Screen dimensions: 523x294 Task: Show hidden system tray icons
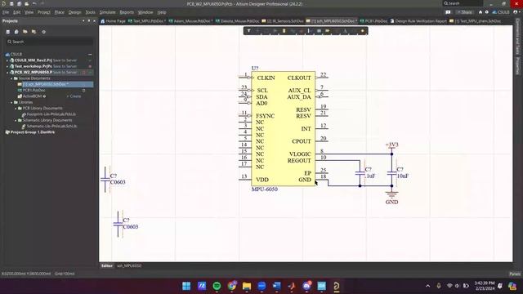coord(428,286)
